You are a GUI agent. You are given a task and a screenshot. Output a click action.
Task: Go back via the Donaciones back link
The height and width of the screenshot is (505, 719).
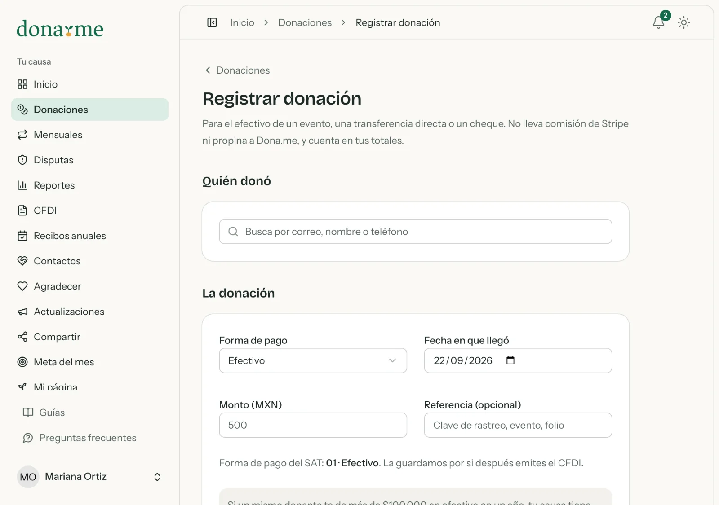(x=237, y=70)
